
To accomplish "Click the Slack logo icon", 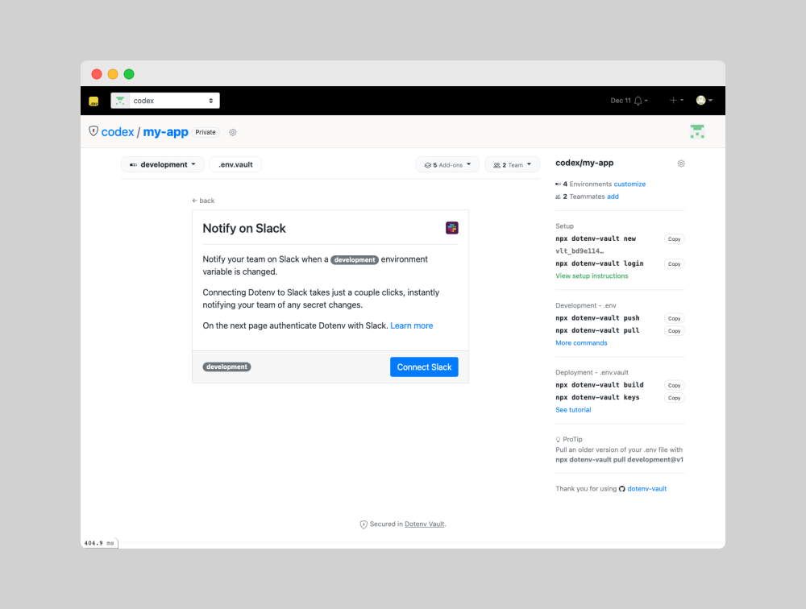I will (452, 228).
